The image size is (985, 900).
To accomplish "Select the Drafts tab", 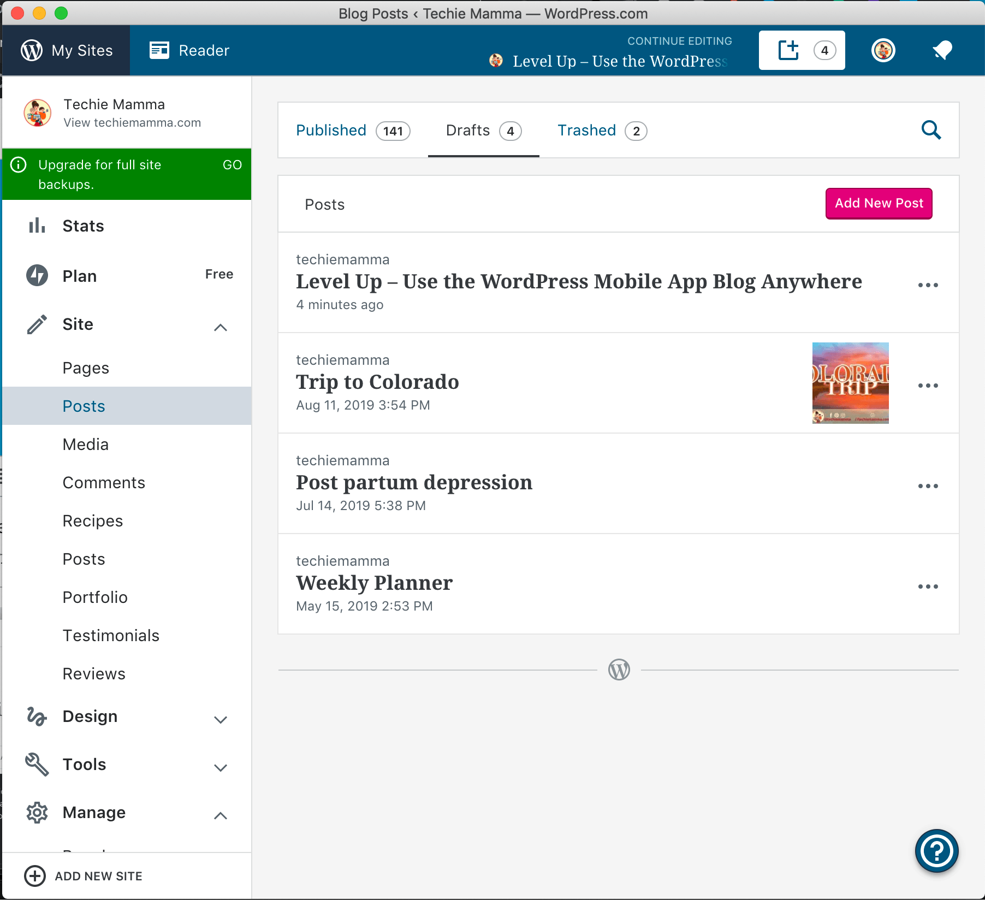I will point(484,131).
